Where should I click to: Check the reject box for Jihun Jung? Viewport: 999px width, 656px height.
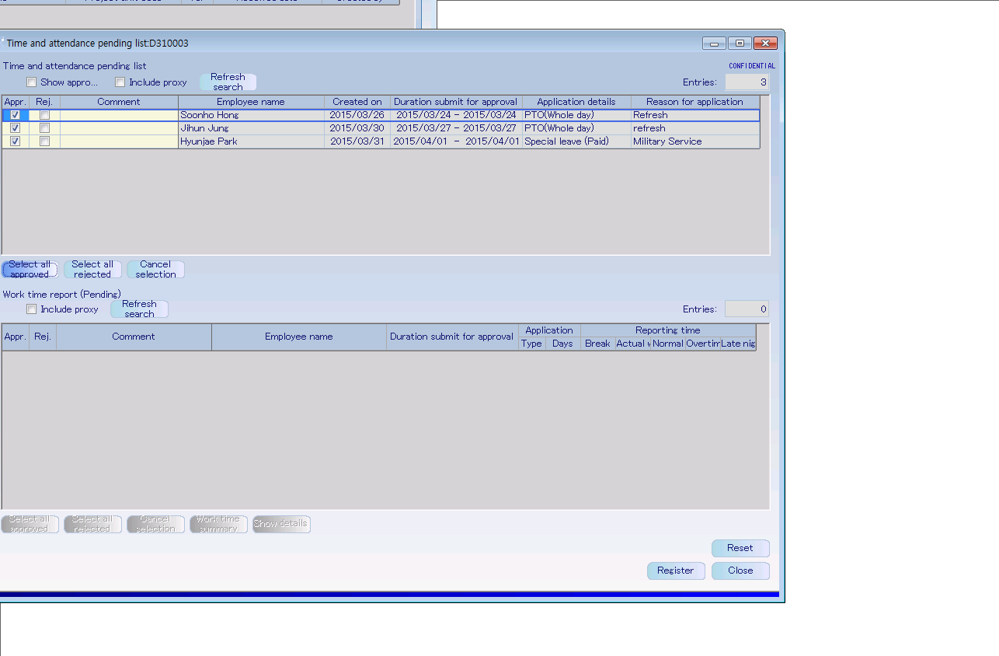click(x=45, y=128)
